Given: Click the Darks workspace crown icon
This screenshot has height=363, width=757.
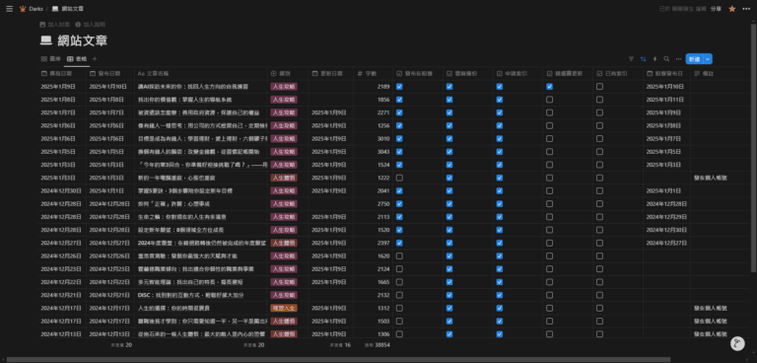Looking at the screenshot, I should [x=23, y=9].
